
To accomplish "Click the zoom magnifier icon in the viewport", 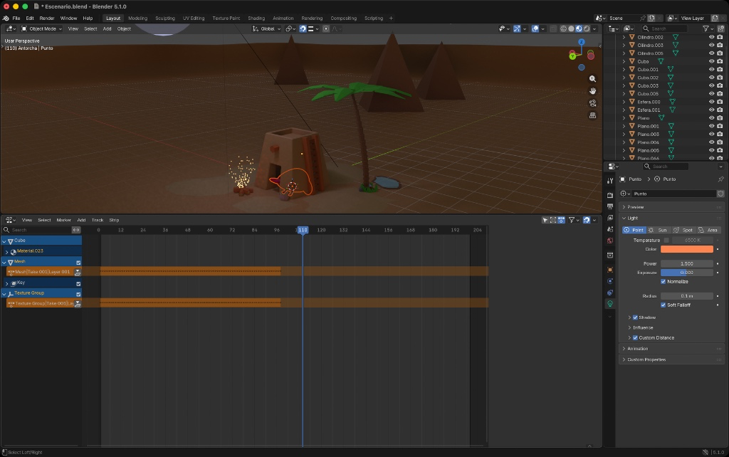I will coord(592,79).
